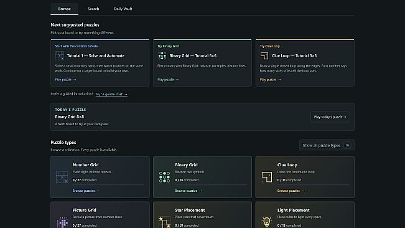
Task: Click Play puzzle under Clue Loop tutorial
Action: [271, 80]
